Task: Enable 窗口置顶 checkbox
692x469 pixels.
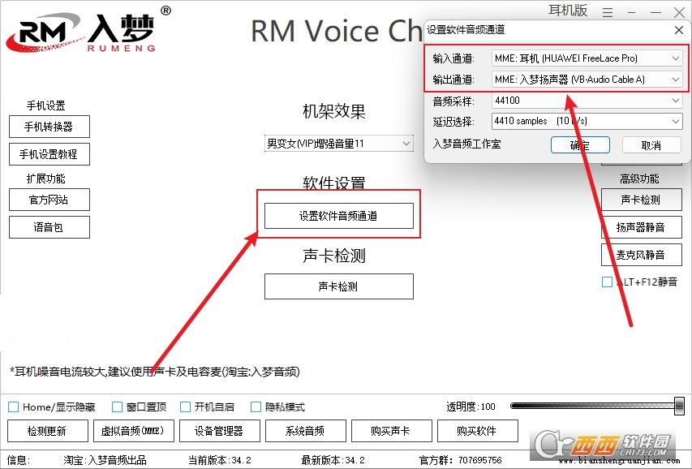Action: click(117, 407)
